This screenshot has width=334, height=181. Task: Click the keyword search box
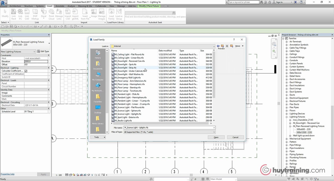243,2
